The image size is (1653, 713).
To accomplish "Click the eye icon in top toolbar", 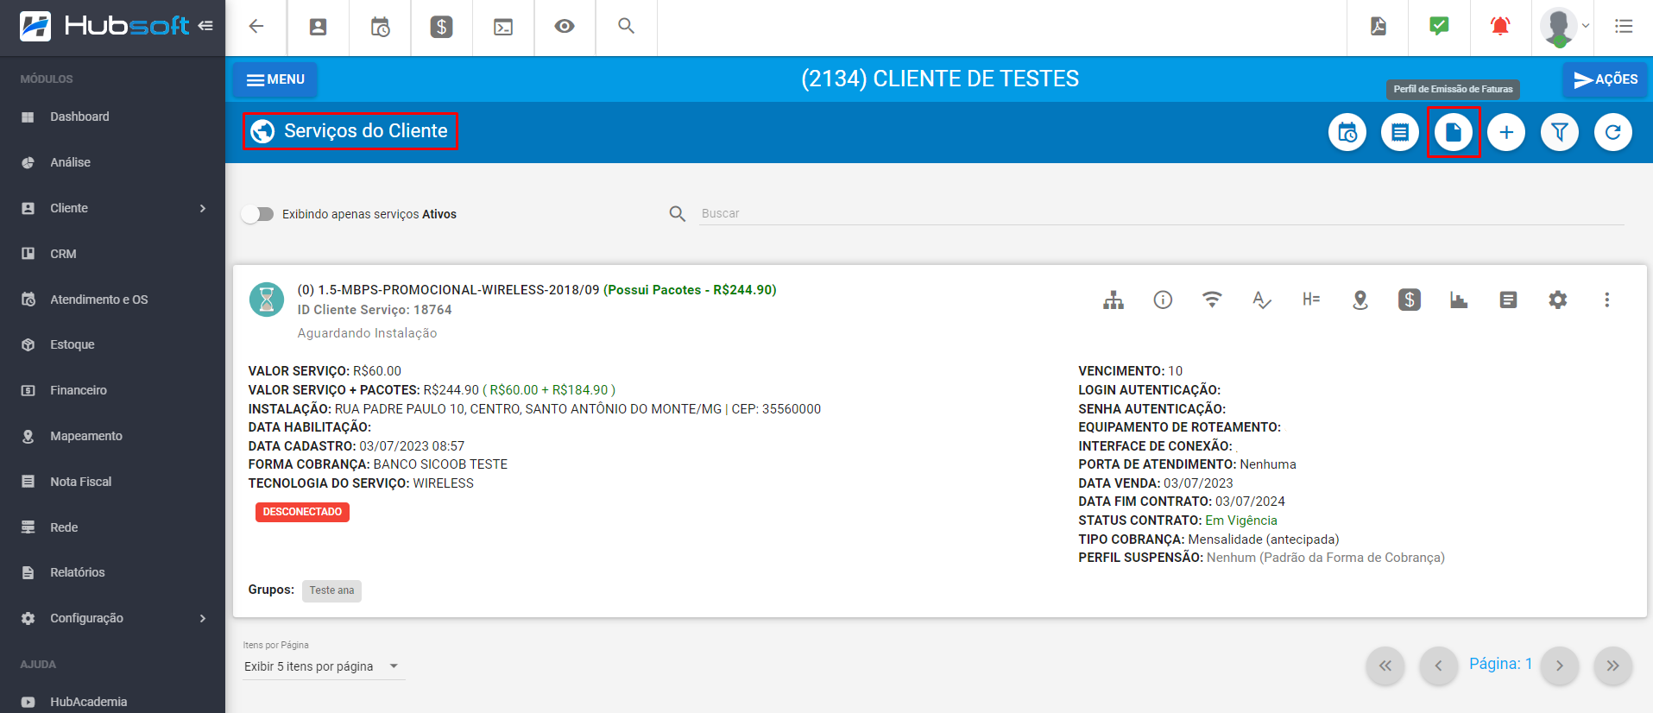I will (565, 26).
